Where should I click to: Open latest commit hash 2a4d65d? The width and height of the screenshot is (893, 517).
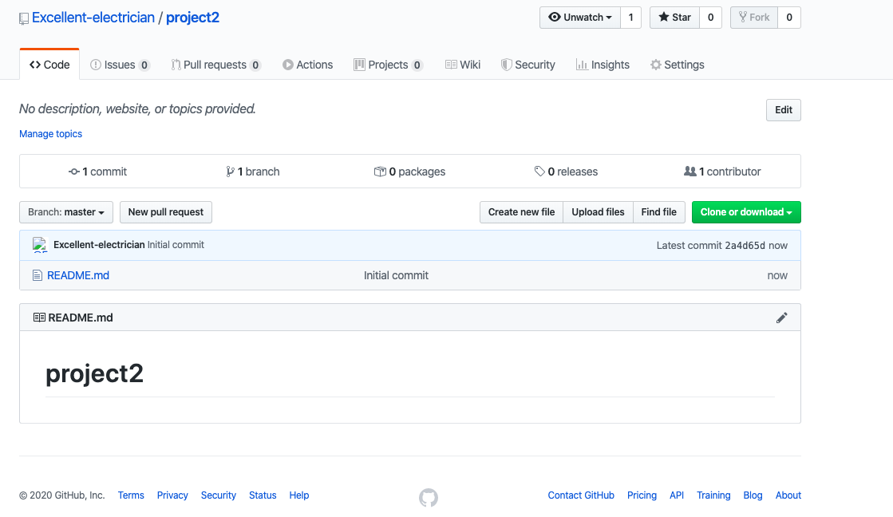click(745, 246)
